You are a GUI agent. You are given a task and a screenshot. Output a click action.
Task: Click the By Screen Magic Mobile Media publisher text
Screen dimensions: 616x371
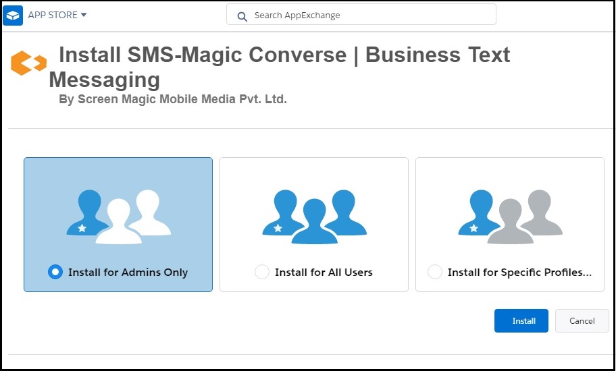tap(173, 99)
